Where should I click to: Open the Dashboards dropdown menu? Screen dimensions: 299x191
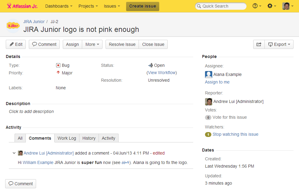59,6
